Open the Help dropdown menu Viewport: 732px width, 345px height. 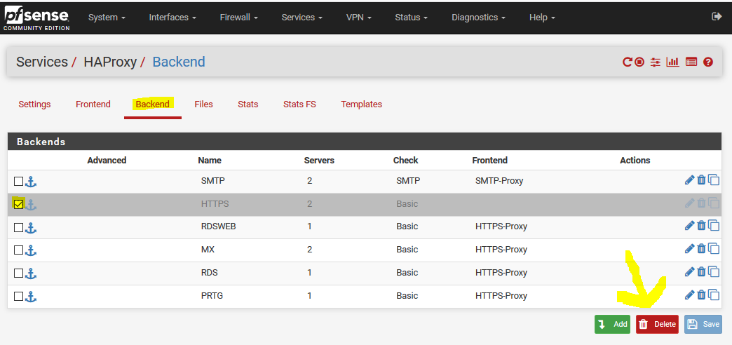tap(542, 18)
